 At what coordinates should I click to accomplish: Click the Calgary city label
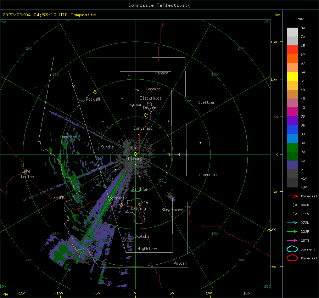coord(138,208)
